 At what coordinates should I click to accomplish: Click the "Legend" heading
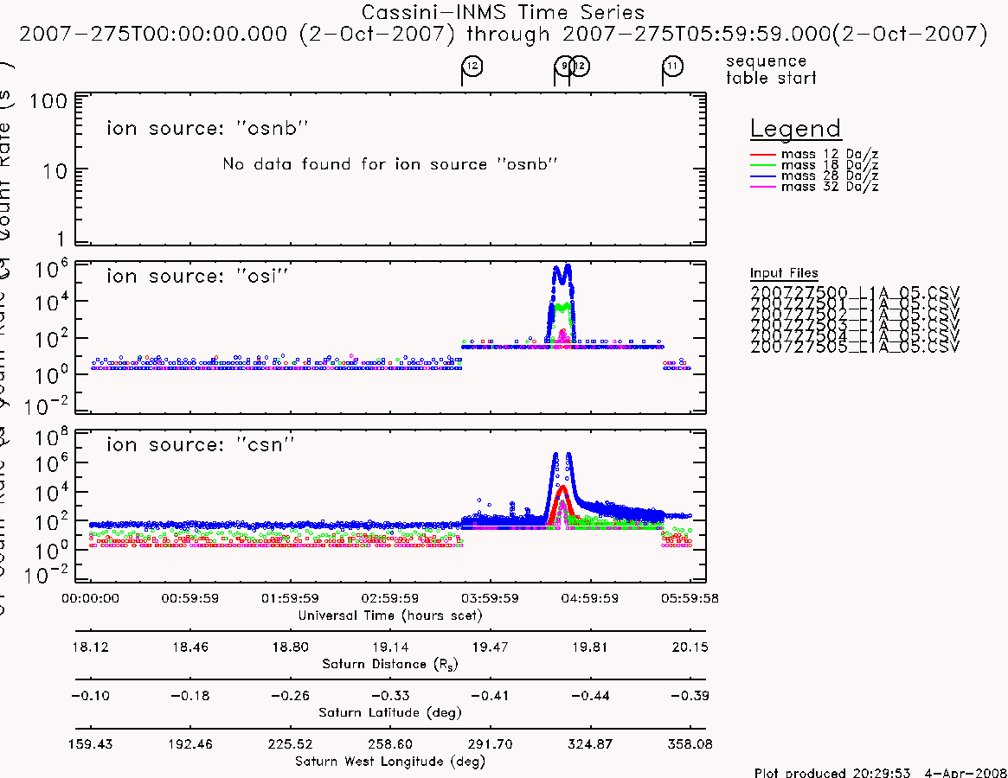click(795, 129)
